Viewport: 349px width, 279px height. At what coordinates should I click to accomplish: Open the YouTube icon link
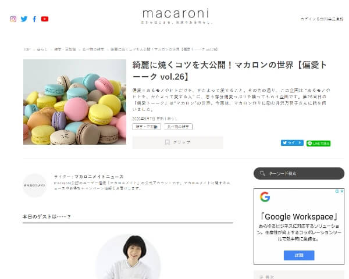pyautogui.click(x=45, y=19)
